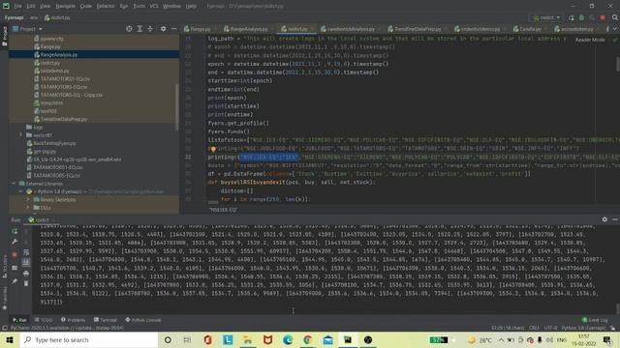Switch to TrendlineDataPrep.py editor tab
620x348 pixels.
click(x=414, y=29)
